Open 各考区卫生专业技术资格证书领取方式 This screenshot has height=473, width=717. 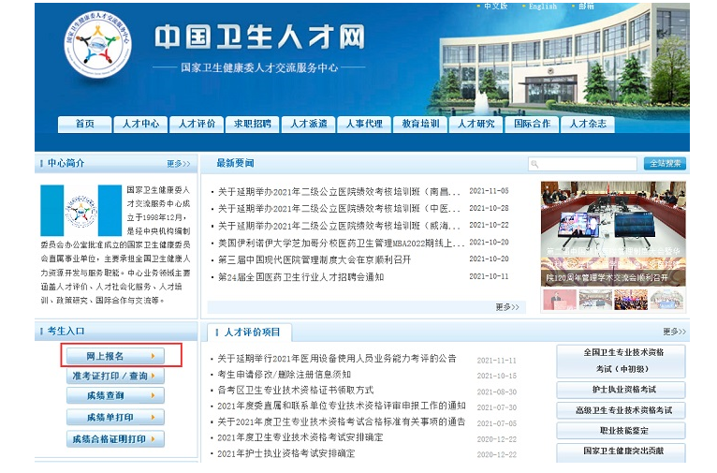296,391
